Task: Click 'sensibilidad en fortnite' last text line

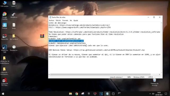Action: 73,57
